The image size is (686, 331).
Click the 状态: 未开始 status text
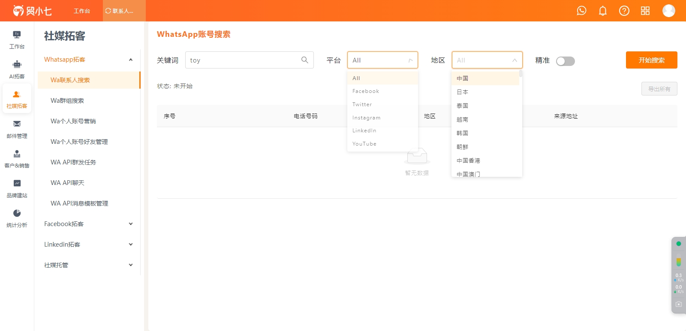(x=175, y=86)
